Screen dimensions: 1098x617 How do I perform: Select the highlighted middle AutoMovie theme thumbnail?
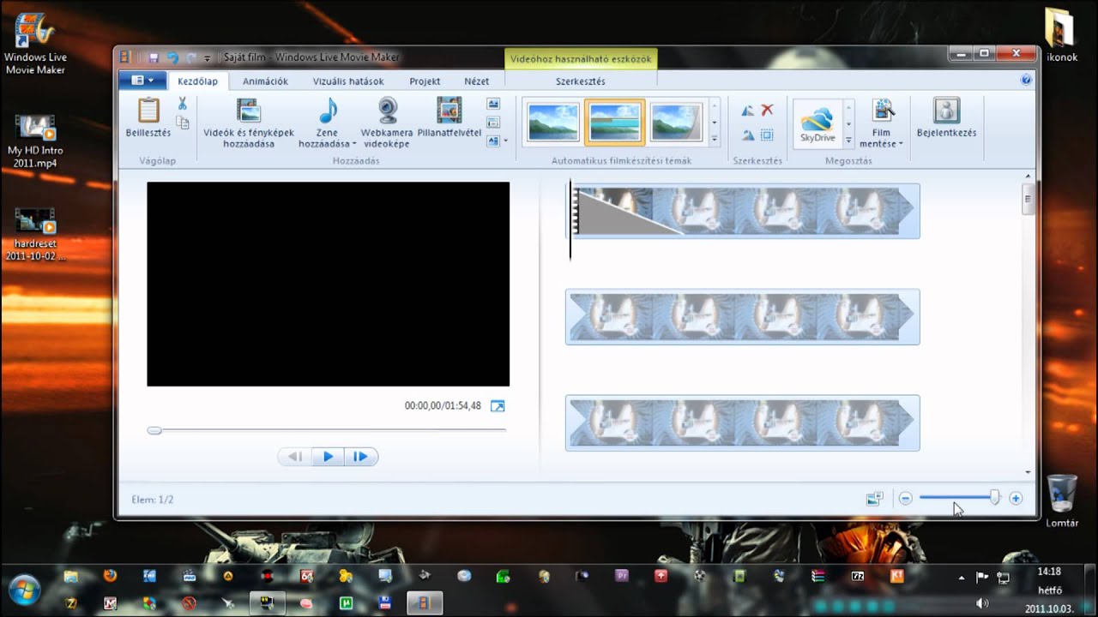[x=615, y=122]
